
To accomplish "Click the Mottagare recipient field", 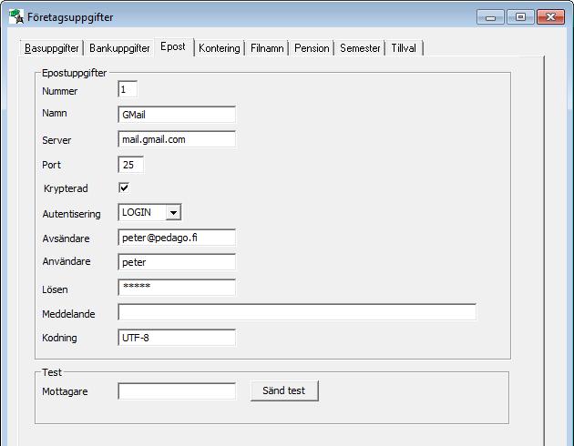I will [177, 391].
